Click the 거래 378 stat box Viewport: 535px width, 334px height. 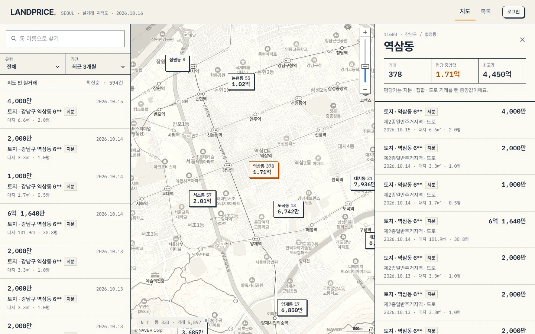click(408, 71)
